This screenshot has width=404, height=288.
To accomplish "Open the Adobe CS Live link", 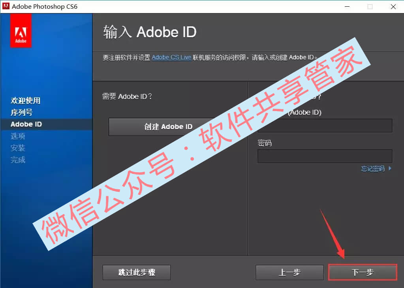I will (x=171, y=57).
